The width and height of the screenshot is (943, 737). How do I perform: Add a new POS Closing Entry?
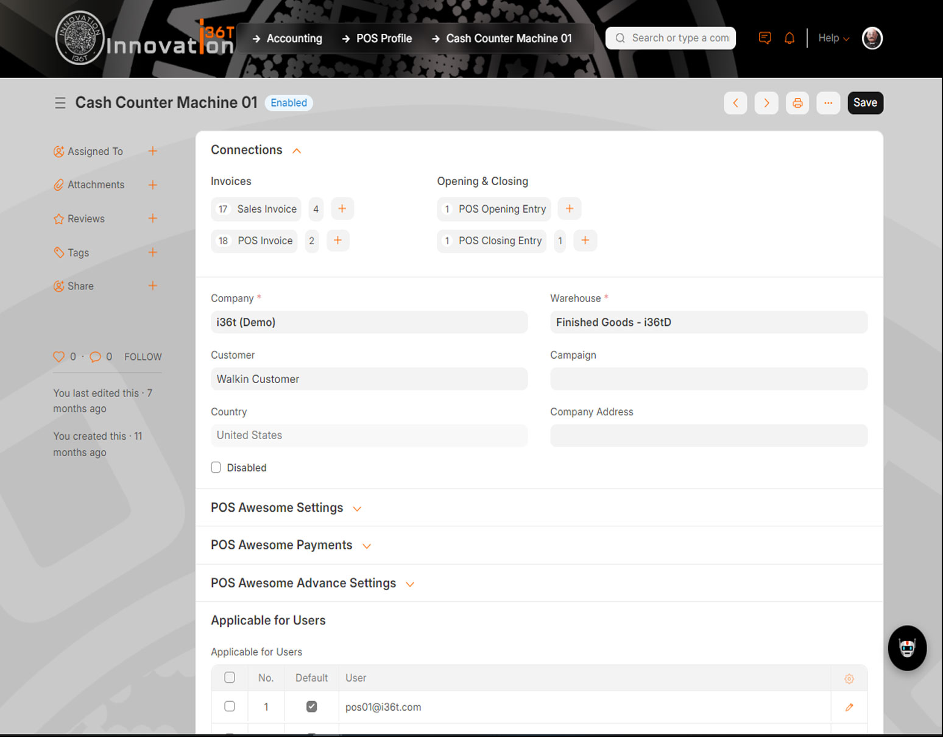pyautogui.click(x=585, y=241)
